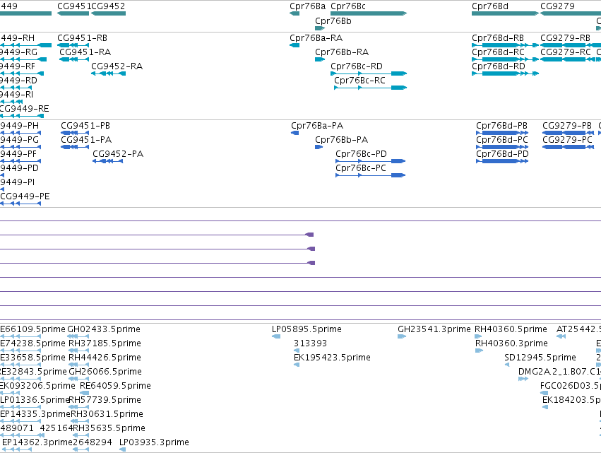This screenshot has width=601, height=453.
Task: Click EST label LP03935.3prime
Action: pyautogui.click(x=154, y=442)
